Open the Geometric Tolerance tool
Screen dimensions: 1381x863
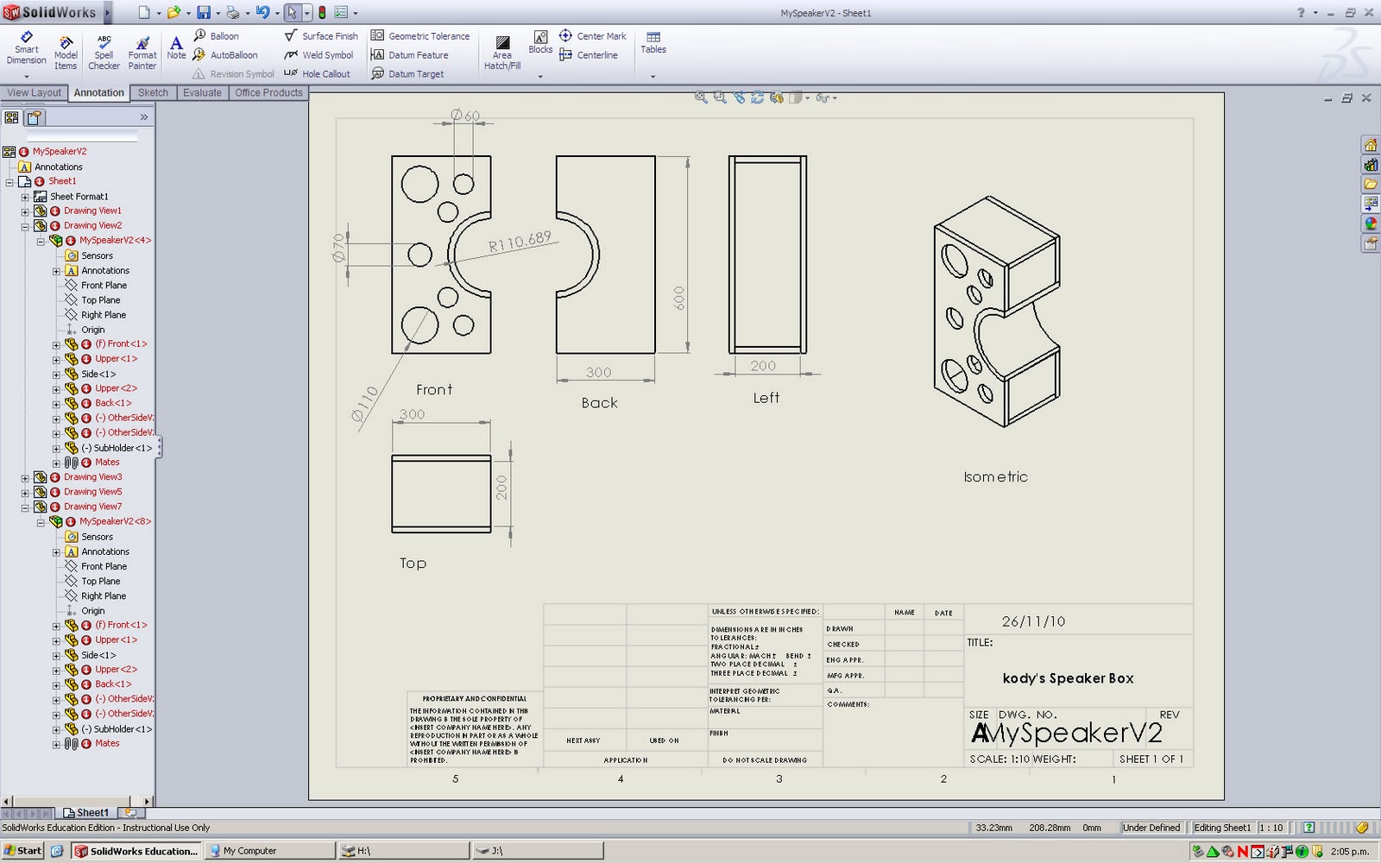(420, 36)
